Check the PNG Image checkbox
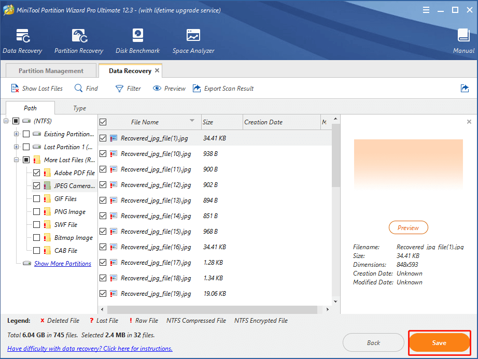This screenshot has width=478, height=359. tap(37, 211)
